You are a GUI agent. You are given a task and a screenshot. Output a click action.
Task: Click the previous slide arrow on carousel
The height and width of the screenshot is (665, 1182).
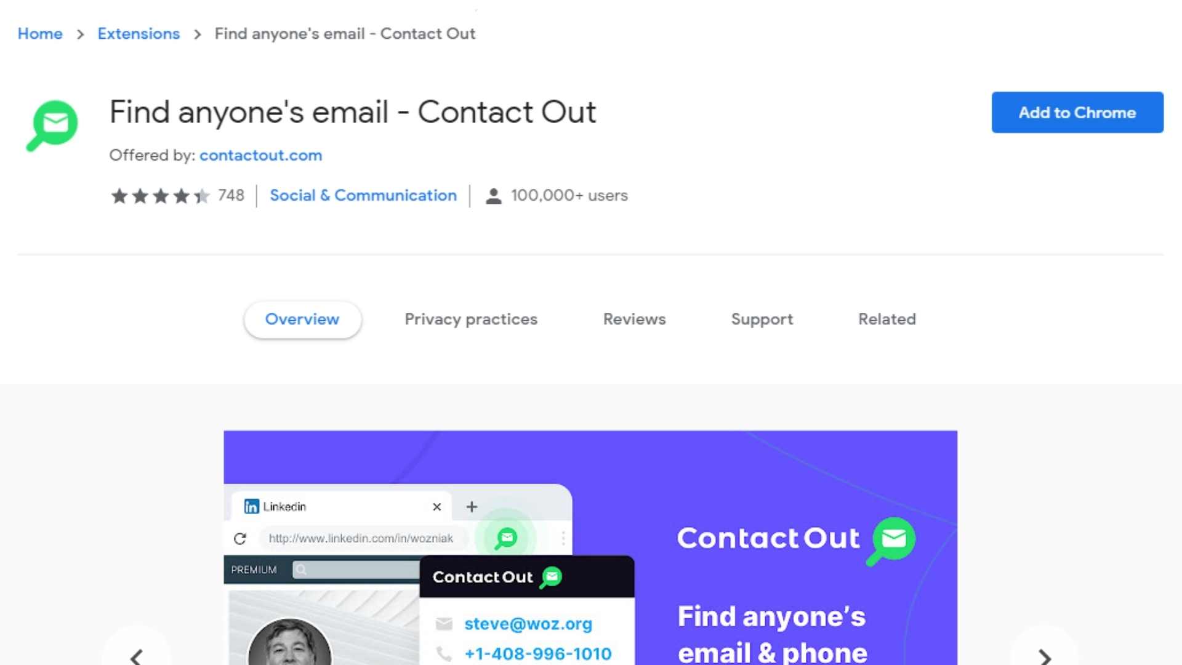click(137, 656)
